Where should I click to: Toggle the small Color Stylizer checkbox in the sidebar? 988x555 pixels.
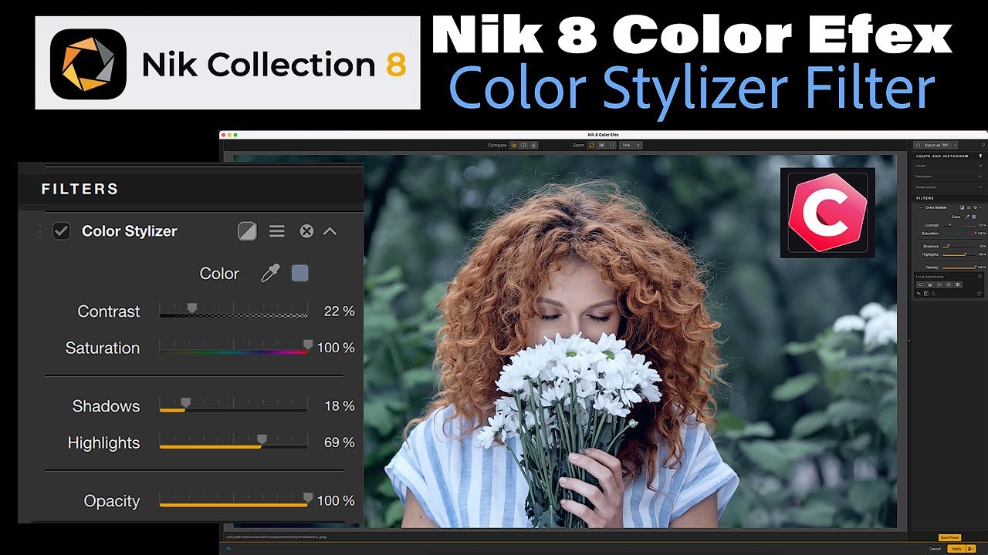coord(921,207)
